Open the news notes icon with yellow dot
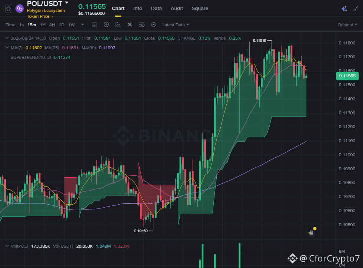 312,232
